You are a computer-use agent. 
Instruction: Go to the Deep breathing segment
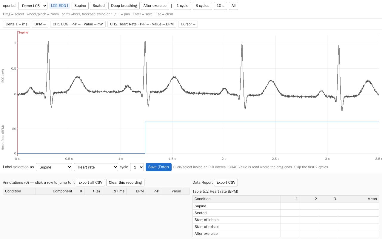tap(124, 6)
